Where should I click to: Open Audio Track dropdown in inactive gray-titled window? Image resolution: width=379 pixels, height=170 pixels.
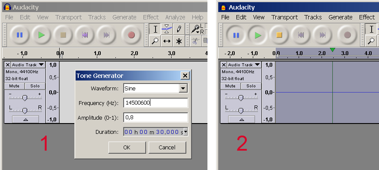(28, 65)
